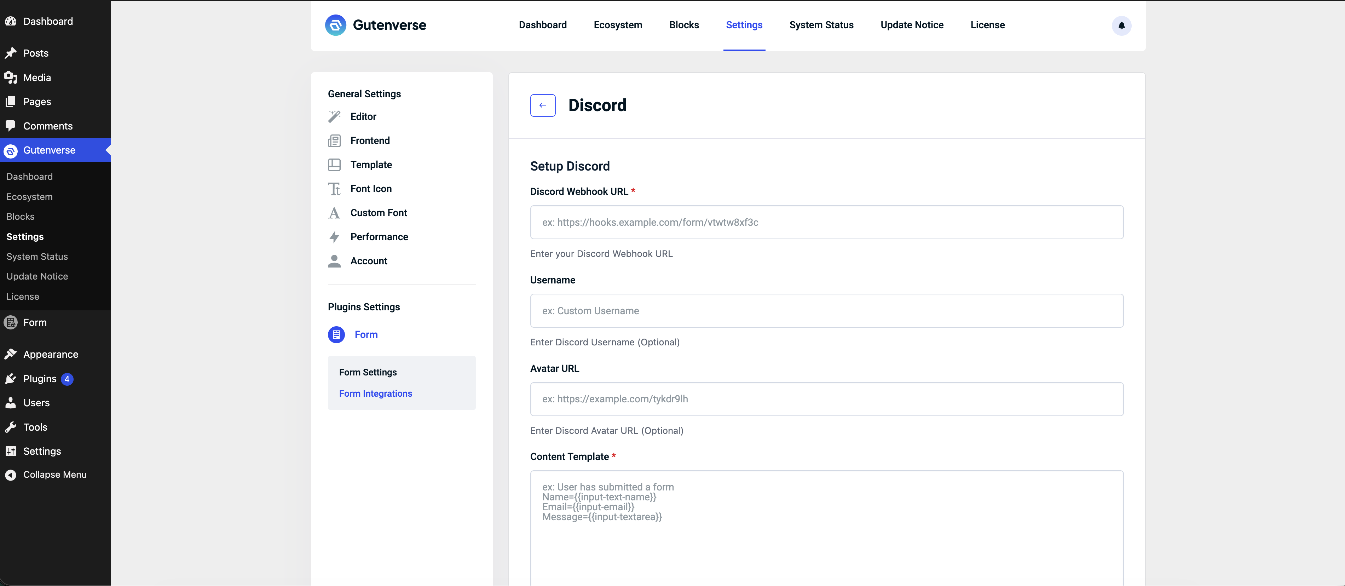This screenshot has height=586, width=1345.
Task: Click the Plugins plug icon
Action: [11, 379]
